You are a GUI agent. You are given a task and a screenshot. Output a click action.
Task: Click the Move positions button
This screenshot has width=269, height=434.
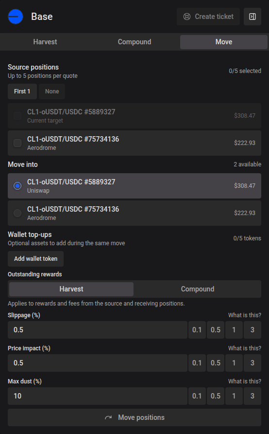tap(134, 417)
